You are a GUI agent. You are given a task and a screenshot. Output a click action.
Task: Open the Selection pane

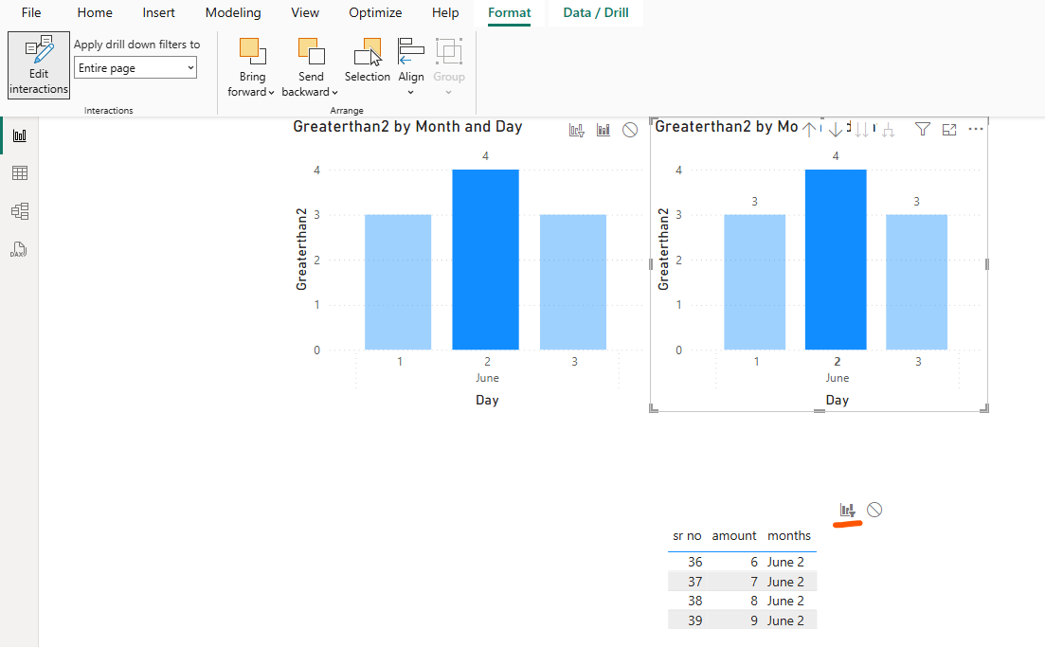pyautogui.click(x=368, y=61)
